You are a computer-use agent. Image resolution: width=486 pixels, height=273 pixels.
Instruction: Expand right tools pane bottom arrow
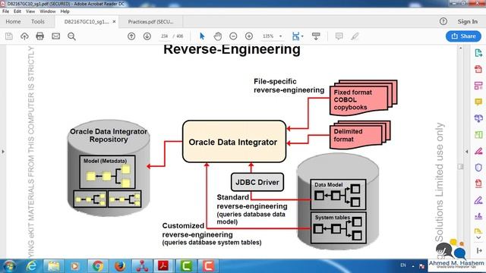coord(479,251)
